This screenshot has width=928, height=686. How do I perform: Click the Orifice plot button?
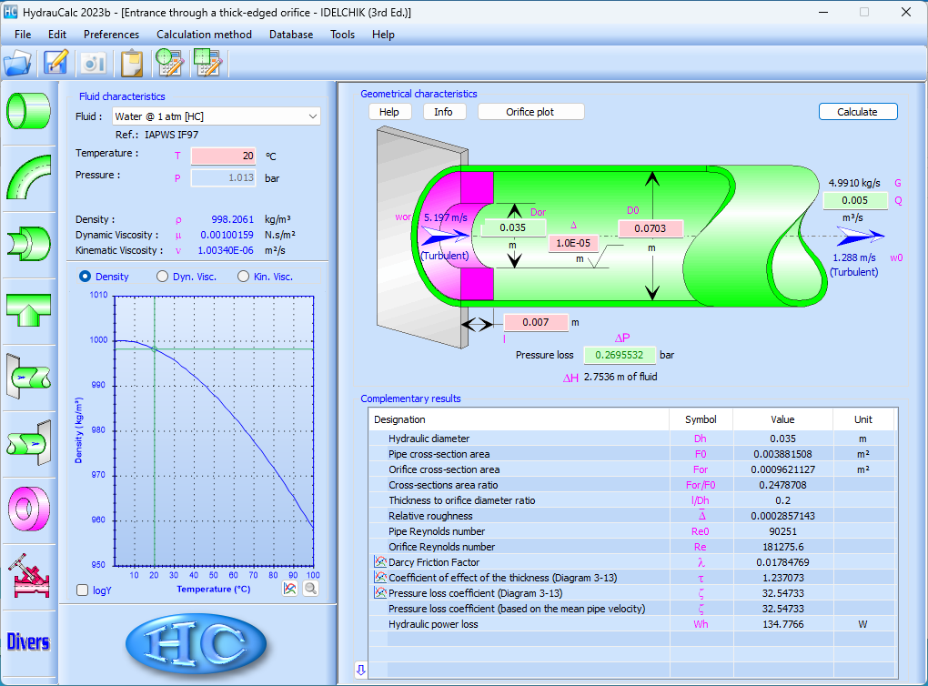(x=531, y=112)
